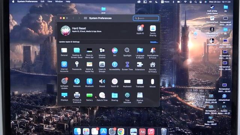Click Details link for Apple ID update
Screen dimensions: 240x135
154,42
